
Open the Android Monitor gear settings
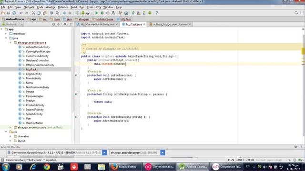(x=296, y=147)
